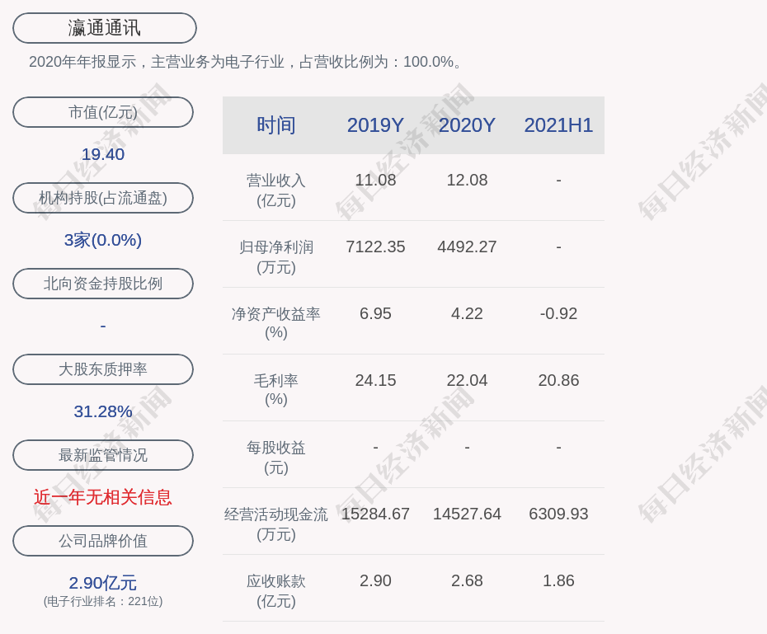Click ROE value 6.95
Screen dimensions: 767x634
point(375,313)
